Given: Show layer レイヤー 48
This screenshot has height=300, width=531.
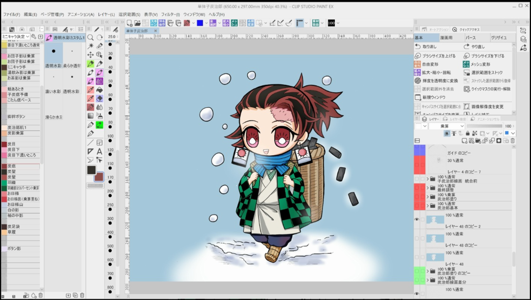Looking at the screenshot, I should click(x=417, y=257).
